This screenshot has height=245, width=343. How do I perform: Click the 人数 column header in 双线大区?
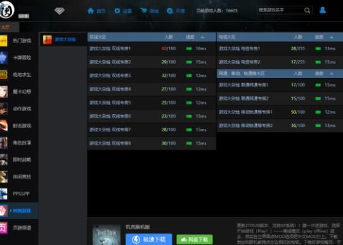pyautogui.click(x=169, y=37)
